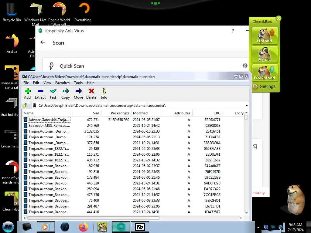
Task: Test the archive using the Test icon
Action: (x=53, y=93)
